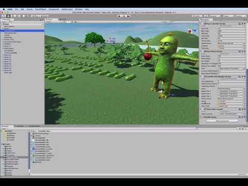Open the Account dropdown
248x186 pixels.
(215, 16)
